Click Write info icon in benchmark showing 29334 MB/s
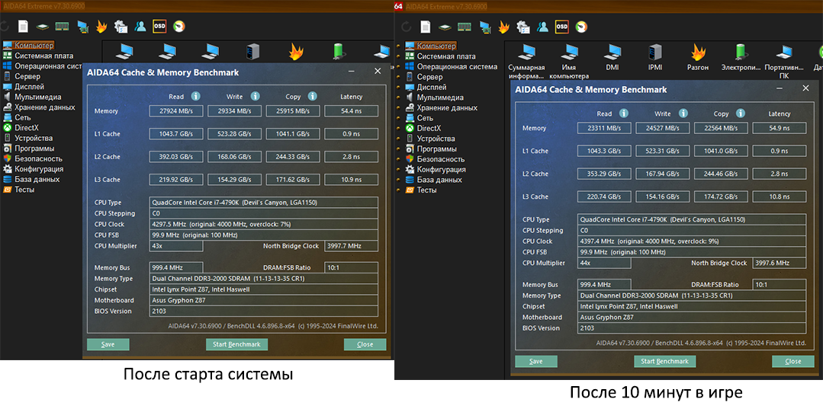Image resolution: width=823 pixels, height=412 pixels. coord(255,96)
